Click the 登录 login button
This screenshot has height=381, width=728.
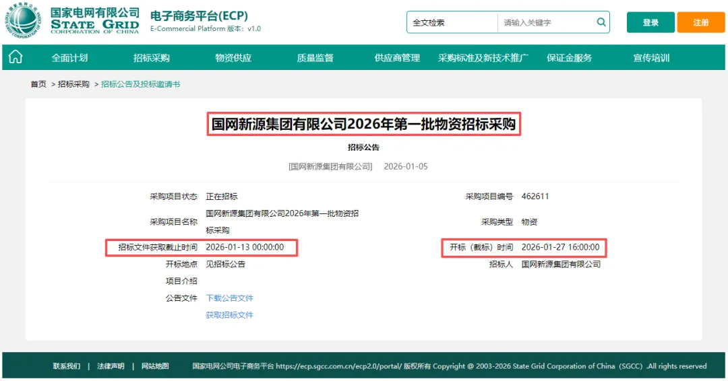pyautogui.click(x=650, y=22)
